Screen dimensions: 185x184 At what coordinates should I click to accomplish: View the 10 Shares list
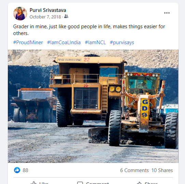coord(162,170)
